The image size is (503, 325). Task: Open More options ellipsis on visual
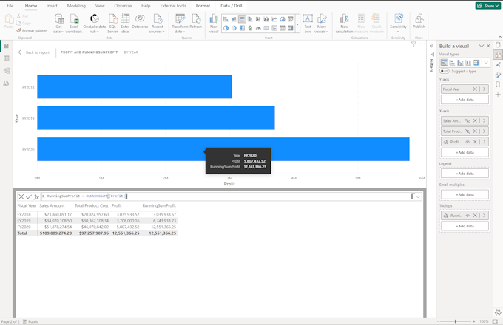(x=422, y=44)
